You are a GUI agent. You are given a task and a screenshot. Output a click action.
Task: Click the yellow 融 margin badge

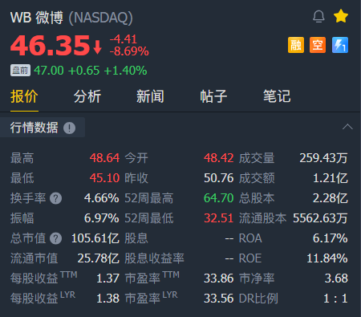[296, 45]
